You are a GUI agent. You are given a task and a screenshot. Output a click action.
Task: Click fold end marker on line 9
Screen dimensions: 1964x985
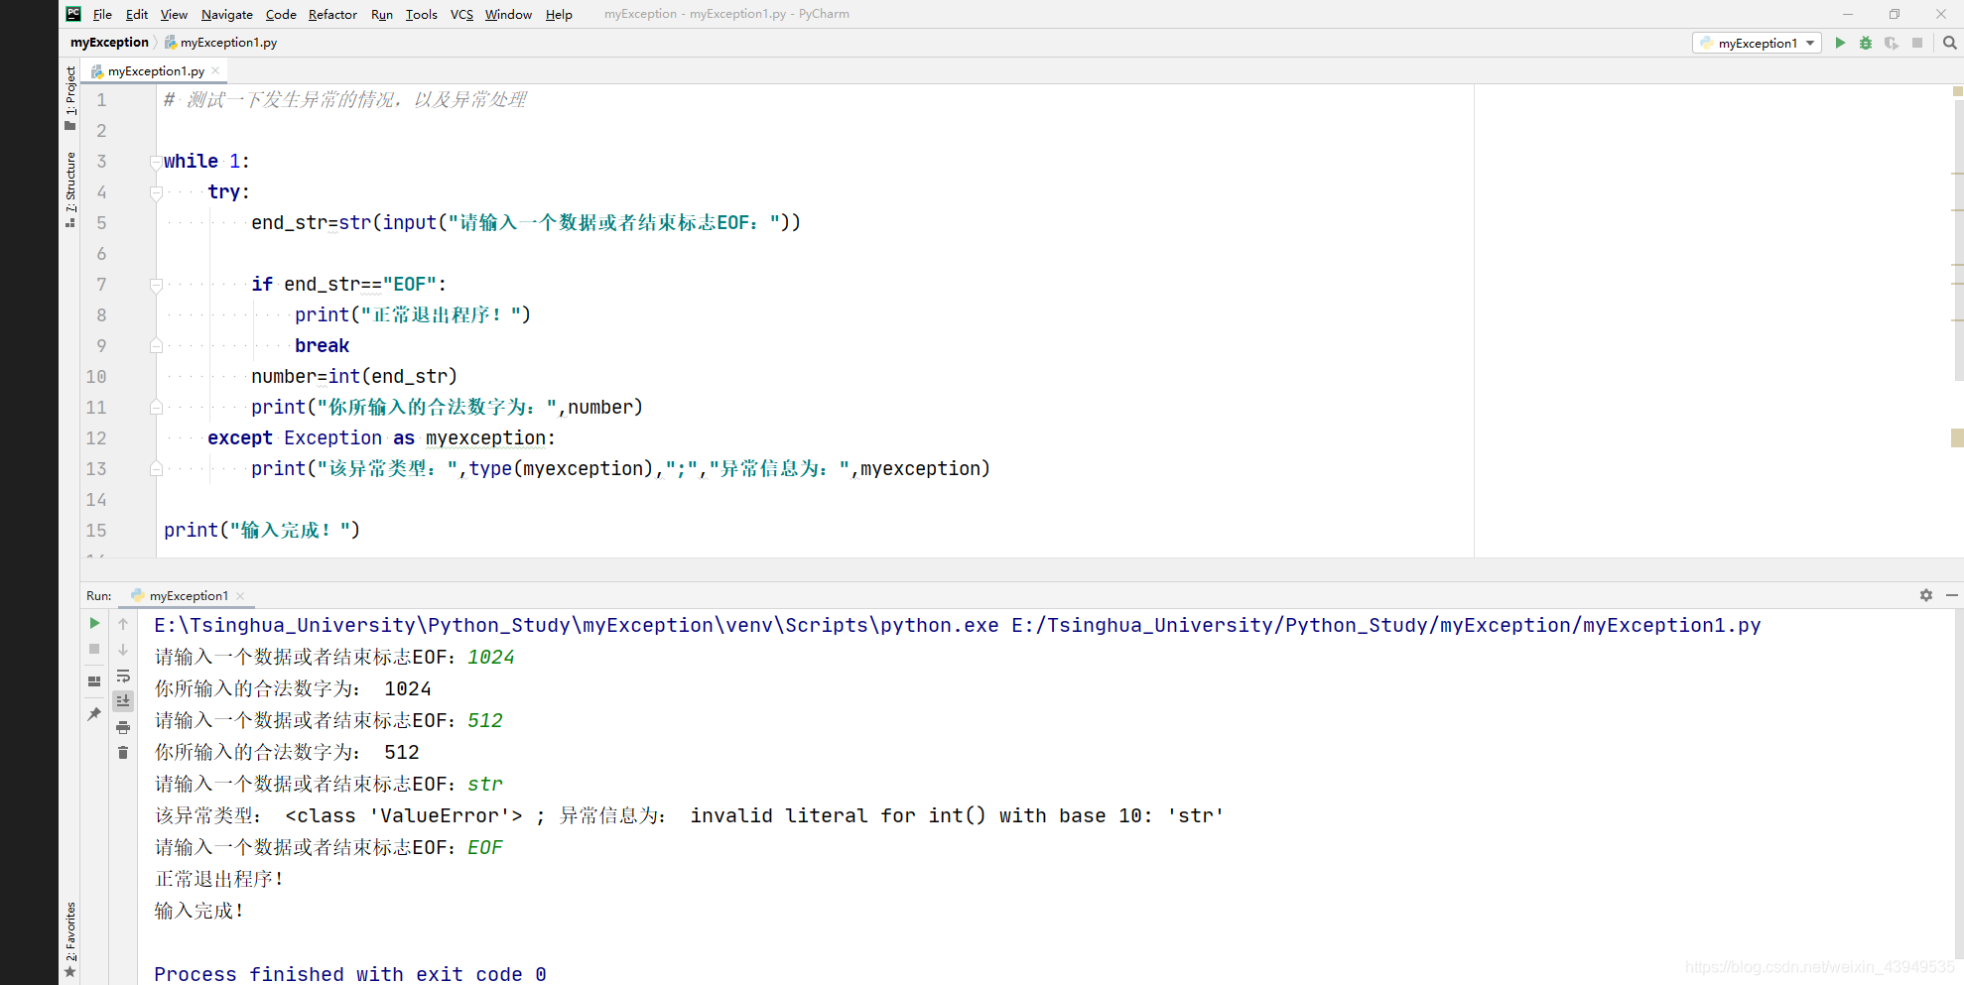pyautogui.click(x=156, y=345)
